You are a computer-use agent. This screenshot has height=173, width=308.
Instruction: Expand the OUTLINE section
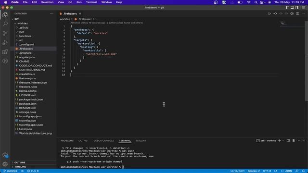20,162
